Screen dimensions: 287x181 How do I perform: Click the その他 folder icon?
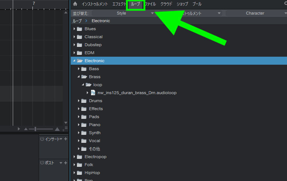pos(84,149)
